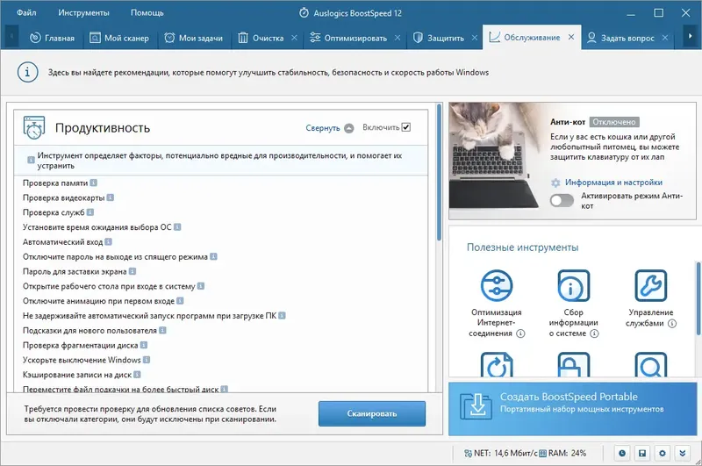702x466 pixels.
Task: Show info for Управление службами
Action: (672, 323)
